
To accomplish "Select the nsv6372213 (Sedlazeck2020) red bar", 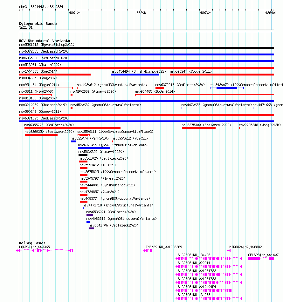I will (x=160, y=88).
